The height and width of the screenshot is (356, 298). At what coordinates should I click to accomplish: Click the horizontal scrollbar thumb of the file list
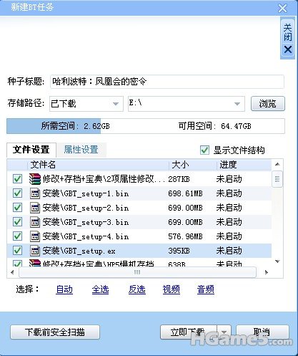coord(137,272)
